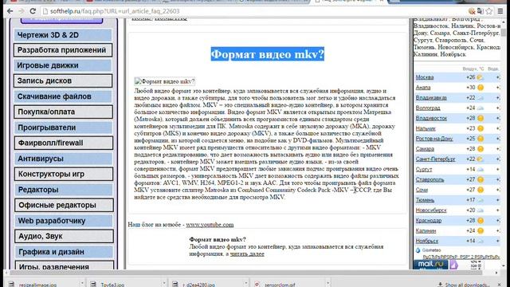Select Редакторы in the sidebar
Screen dimensions: 510x287
(x=64, y=190)
